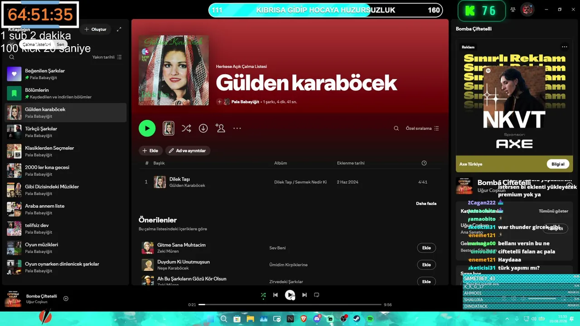Expand the library panel to full view
580x326 pixels.
click(119, 29)
